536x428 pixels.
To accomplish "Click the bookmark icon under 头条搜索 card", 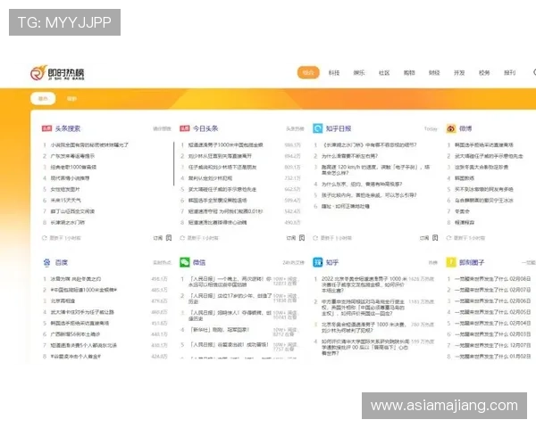I will (169, 238).
